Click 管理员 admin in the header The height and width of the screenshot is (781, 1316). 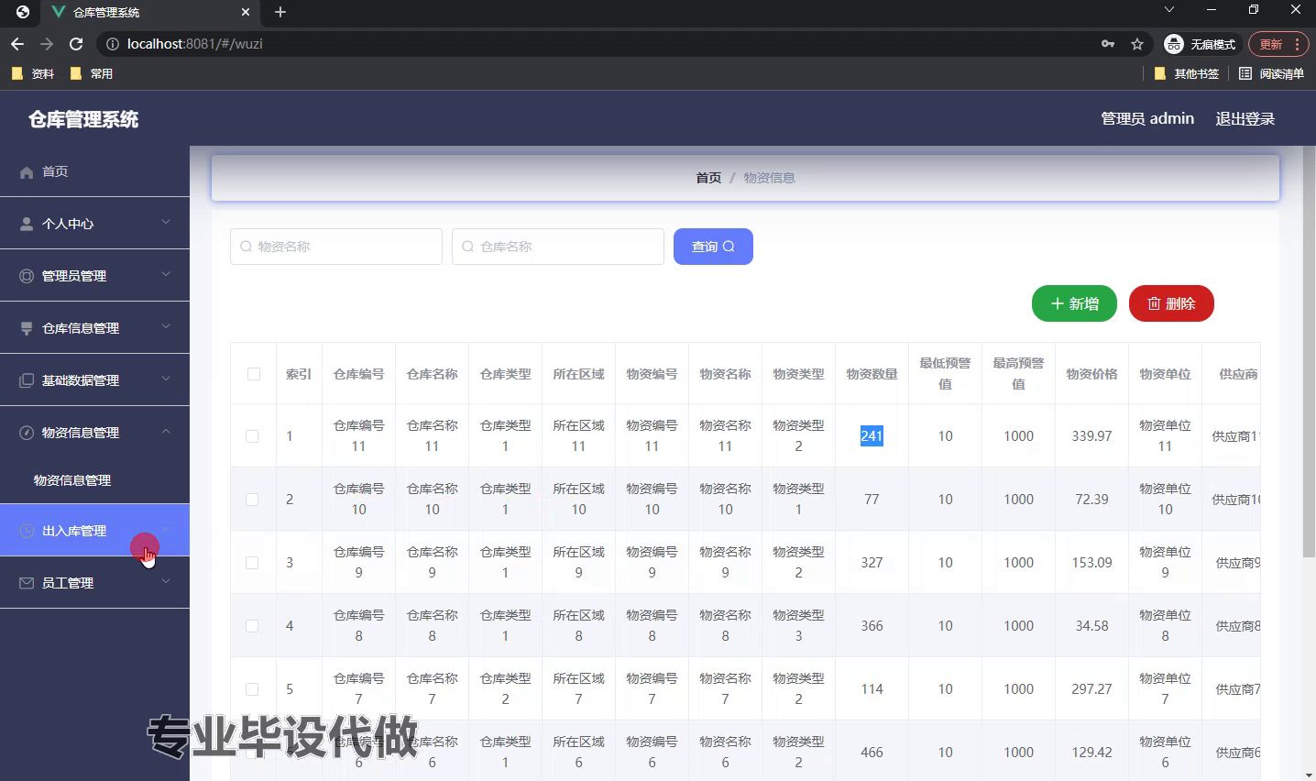point(1147,119)
